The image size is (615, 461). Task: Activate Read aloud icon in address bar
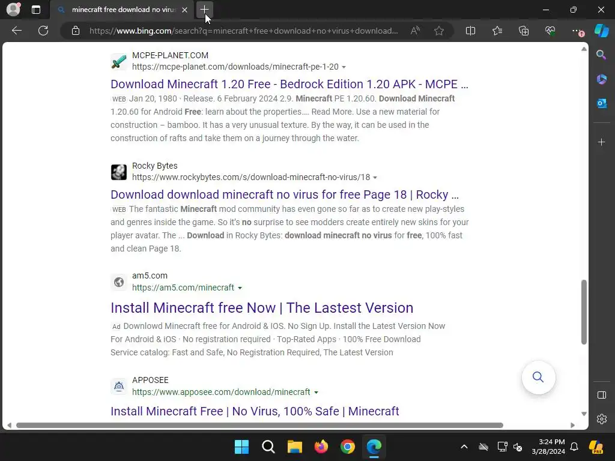coord(415,31)
